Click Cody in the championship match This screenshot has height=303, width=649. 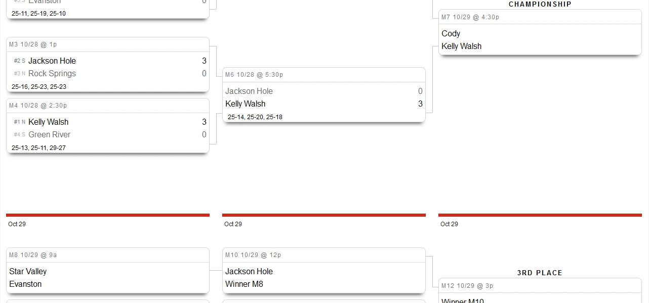451,33
